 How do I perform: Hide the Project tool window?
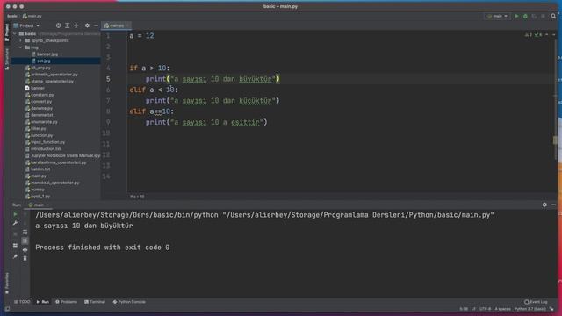coord(96,25)
